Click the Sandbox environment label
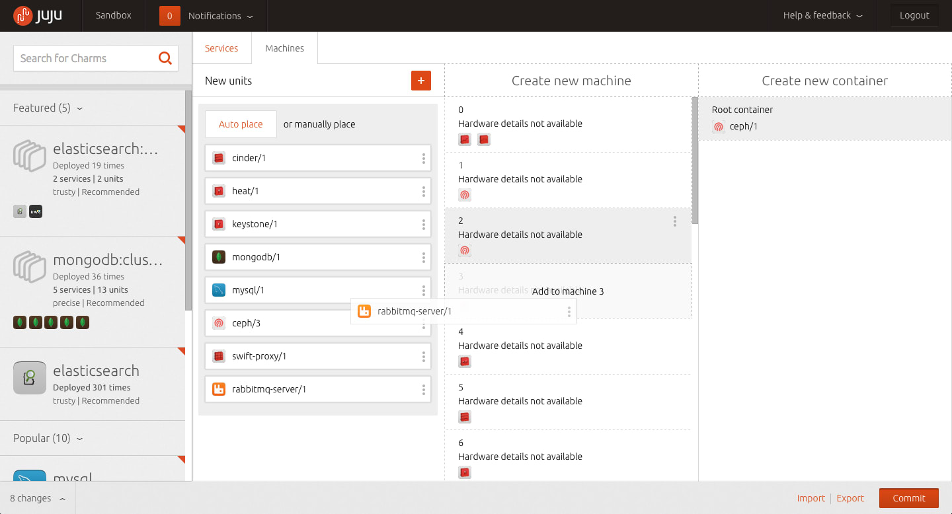Image resolution: width=952 pixels, height=514 pixels. [114, 15]
